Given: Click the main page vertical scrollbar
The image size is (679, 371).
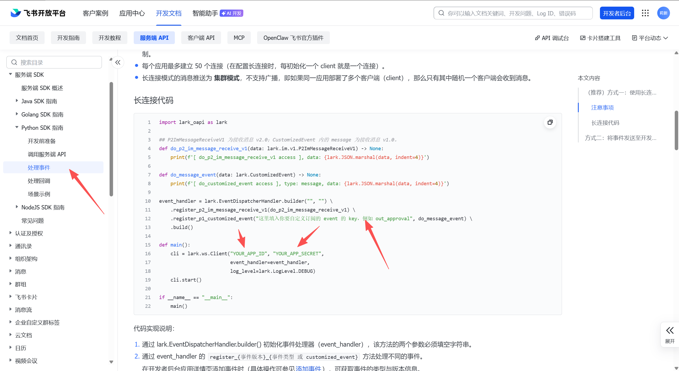Looking at the screenshot, I should pyautogui.click(x=676, y=130).
